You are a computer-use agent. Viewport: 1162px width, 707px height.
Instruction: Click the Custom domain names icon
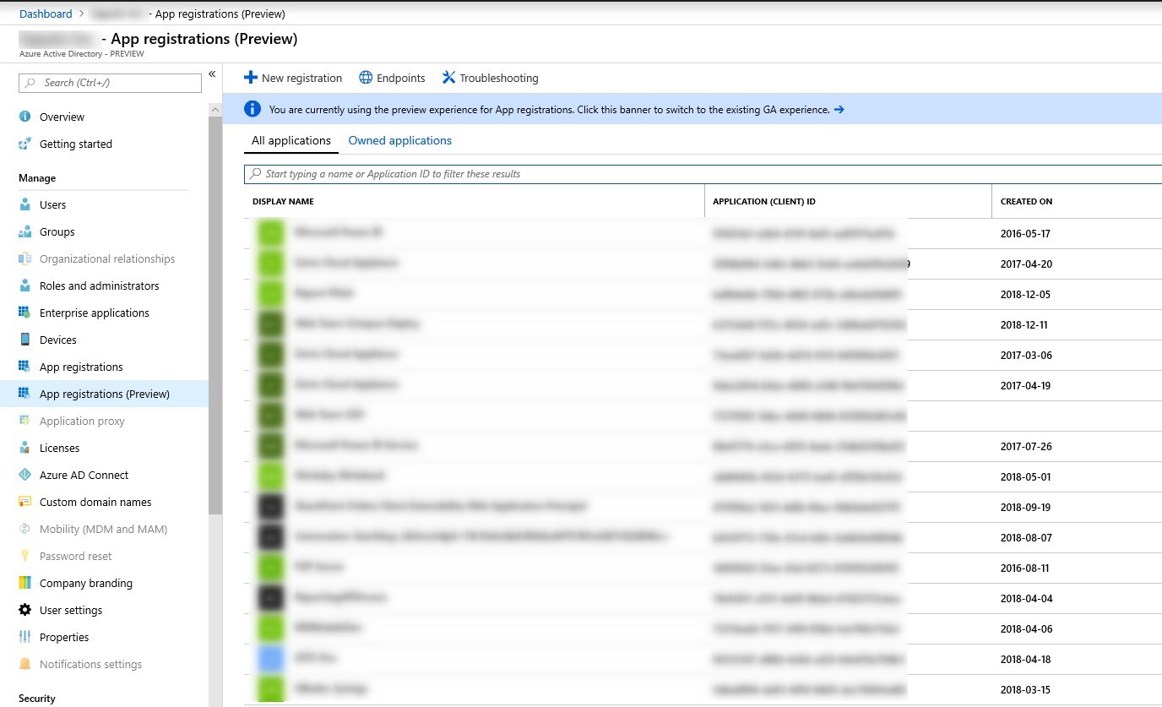click(24, 502)
